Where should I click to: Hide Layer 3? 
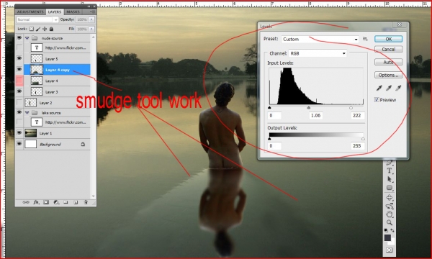(x=19, y=91)
